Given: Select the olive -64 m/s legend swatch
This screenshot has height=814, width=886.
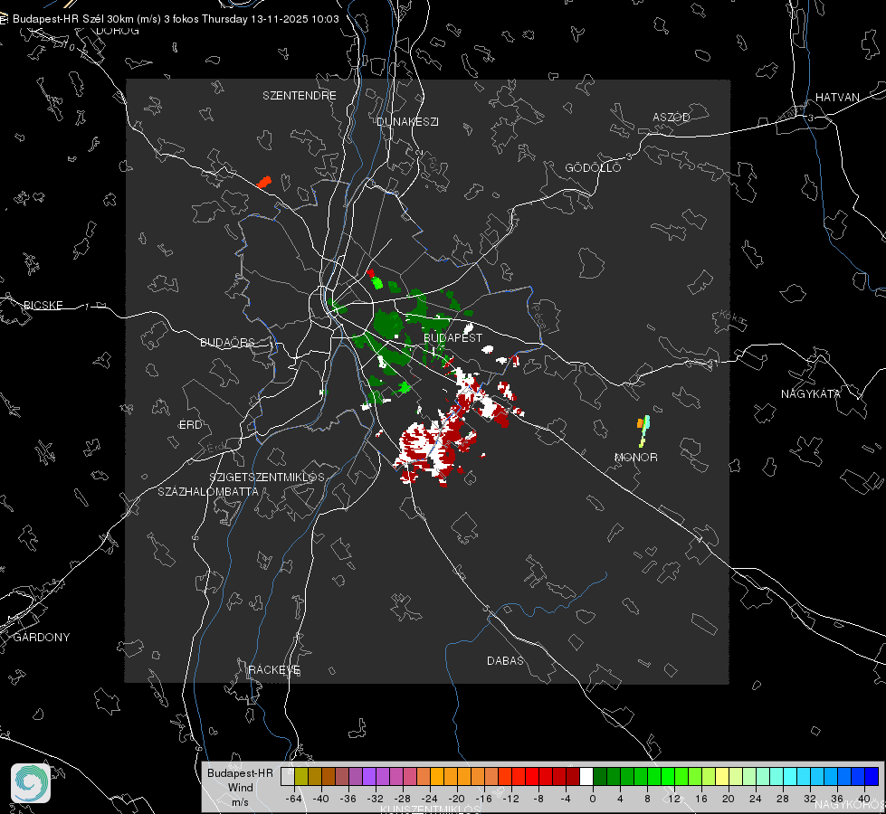Looking at the screenshot, I should point(301,776).
